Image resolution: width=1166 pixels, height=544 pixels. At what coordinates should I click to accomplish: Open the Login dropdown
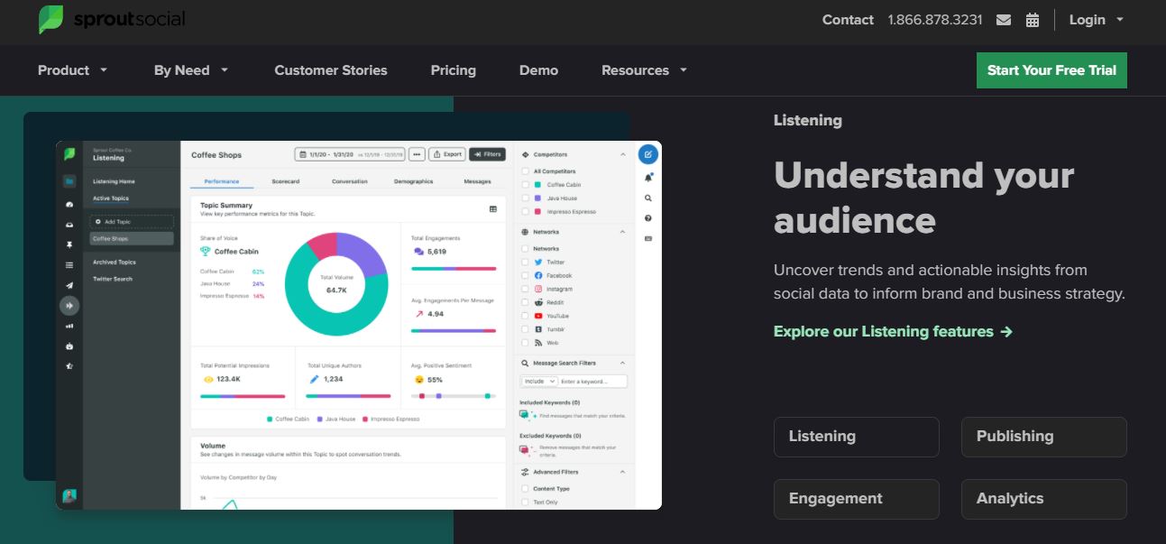point(1096,20)
